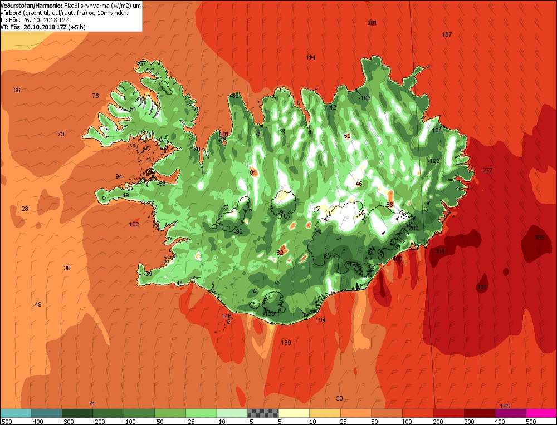Click the highland value 46
This screenshot has height=425, width=557.
click(x=359, y=184)
